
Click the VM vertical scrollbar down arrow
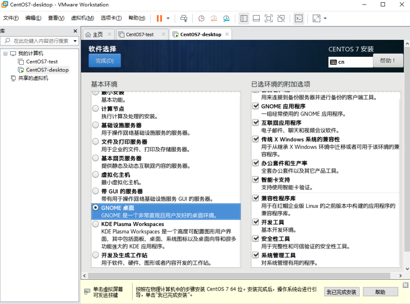407,269
